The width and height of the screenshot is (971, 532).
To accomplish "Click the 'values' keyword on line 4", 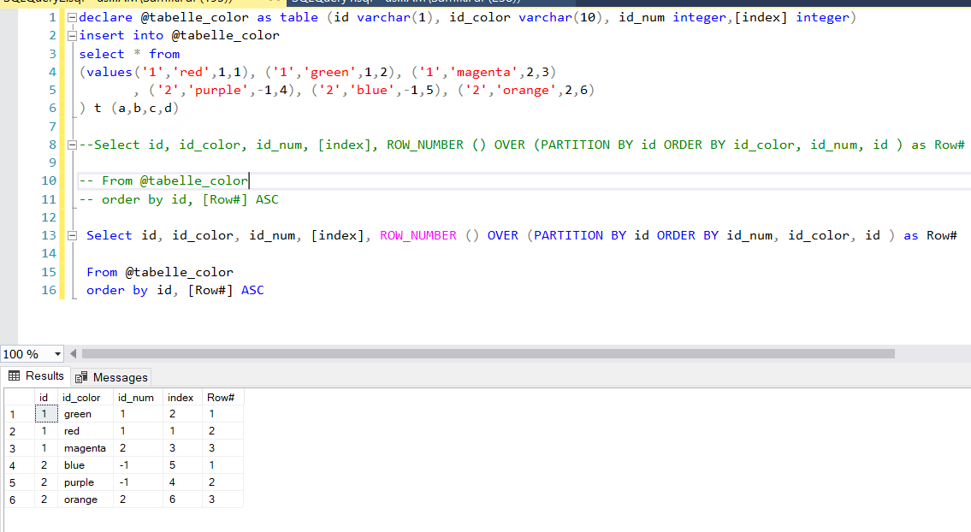I will [109, 72].
